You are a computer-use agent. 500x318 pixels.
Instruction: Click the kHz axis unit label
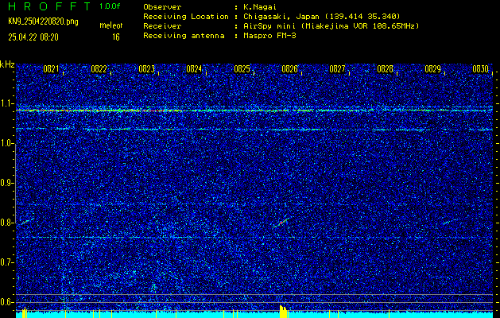(x=7, y=64)
